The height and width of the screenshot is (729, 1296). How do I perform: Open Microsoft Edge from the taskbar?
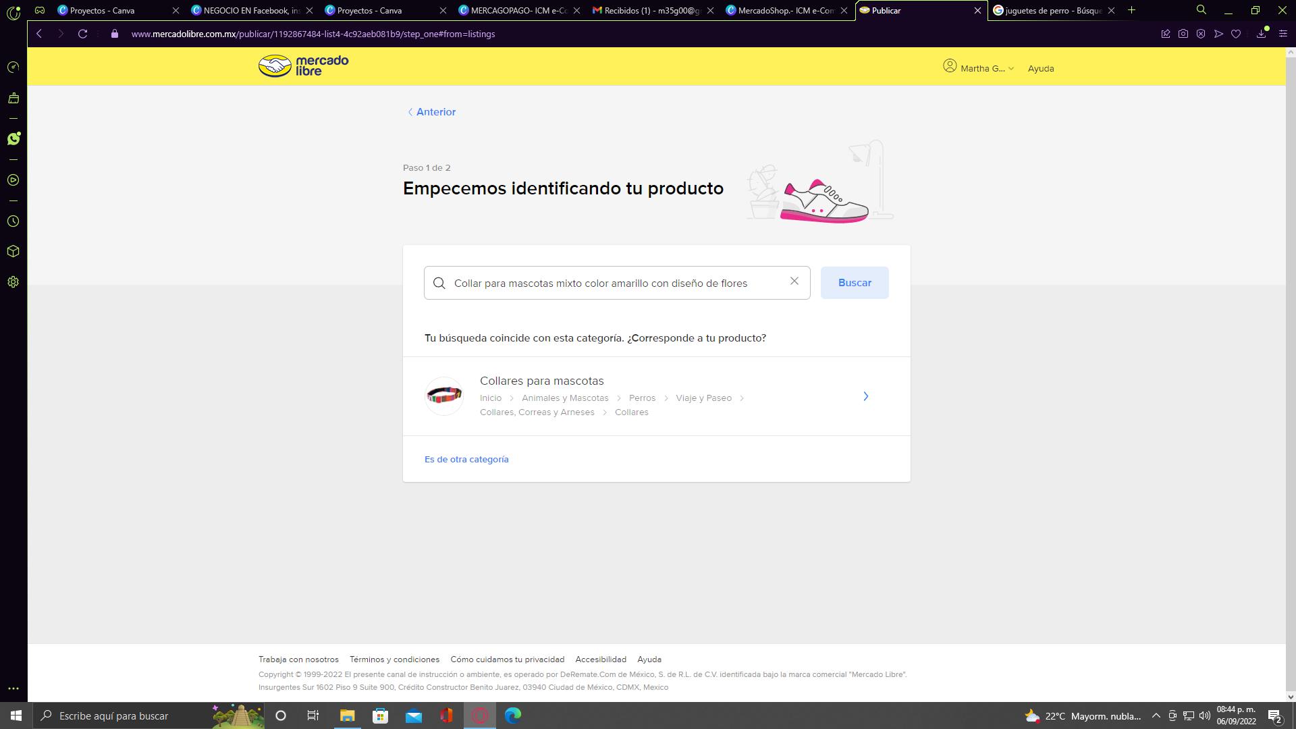click(x=513, y=715)
